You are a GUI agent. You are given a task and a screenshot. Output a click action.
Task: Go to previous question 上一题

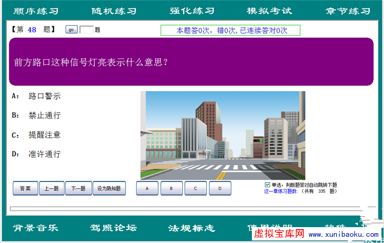[x=52, y=188]
